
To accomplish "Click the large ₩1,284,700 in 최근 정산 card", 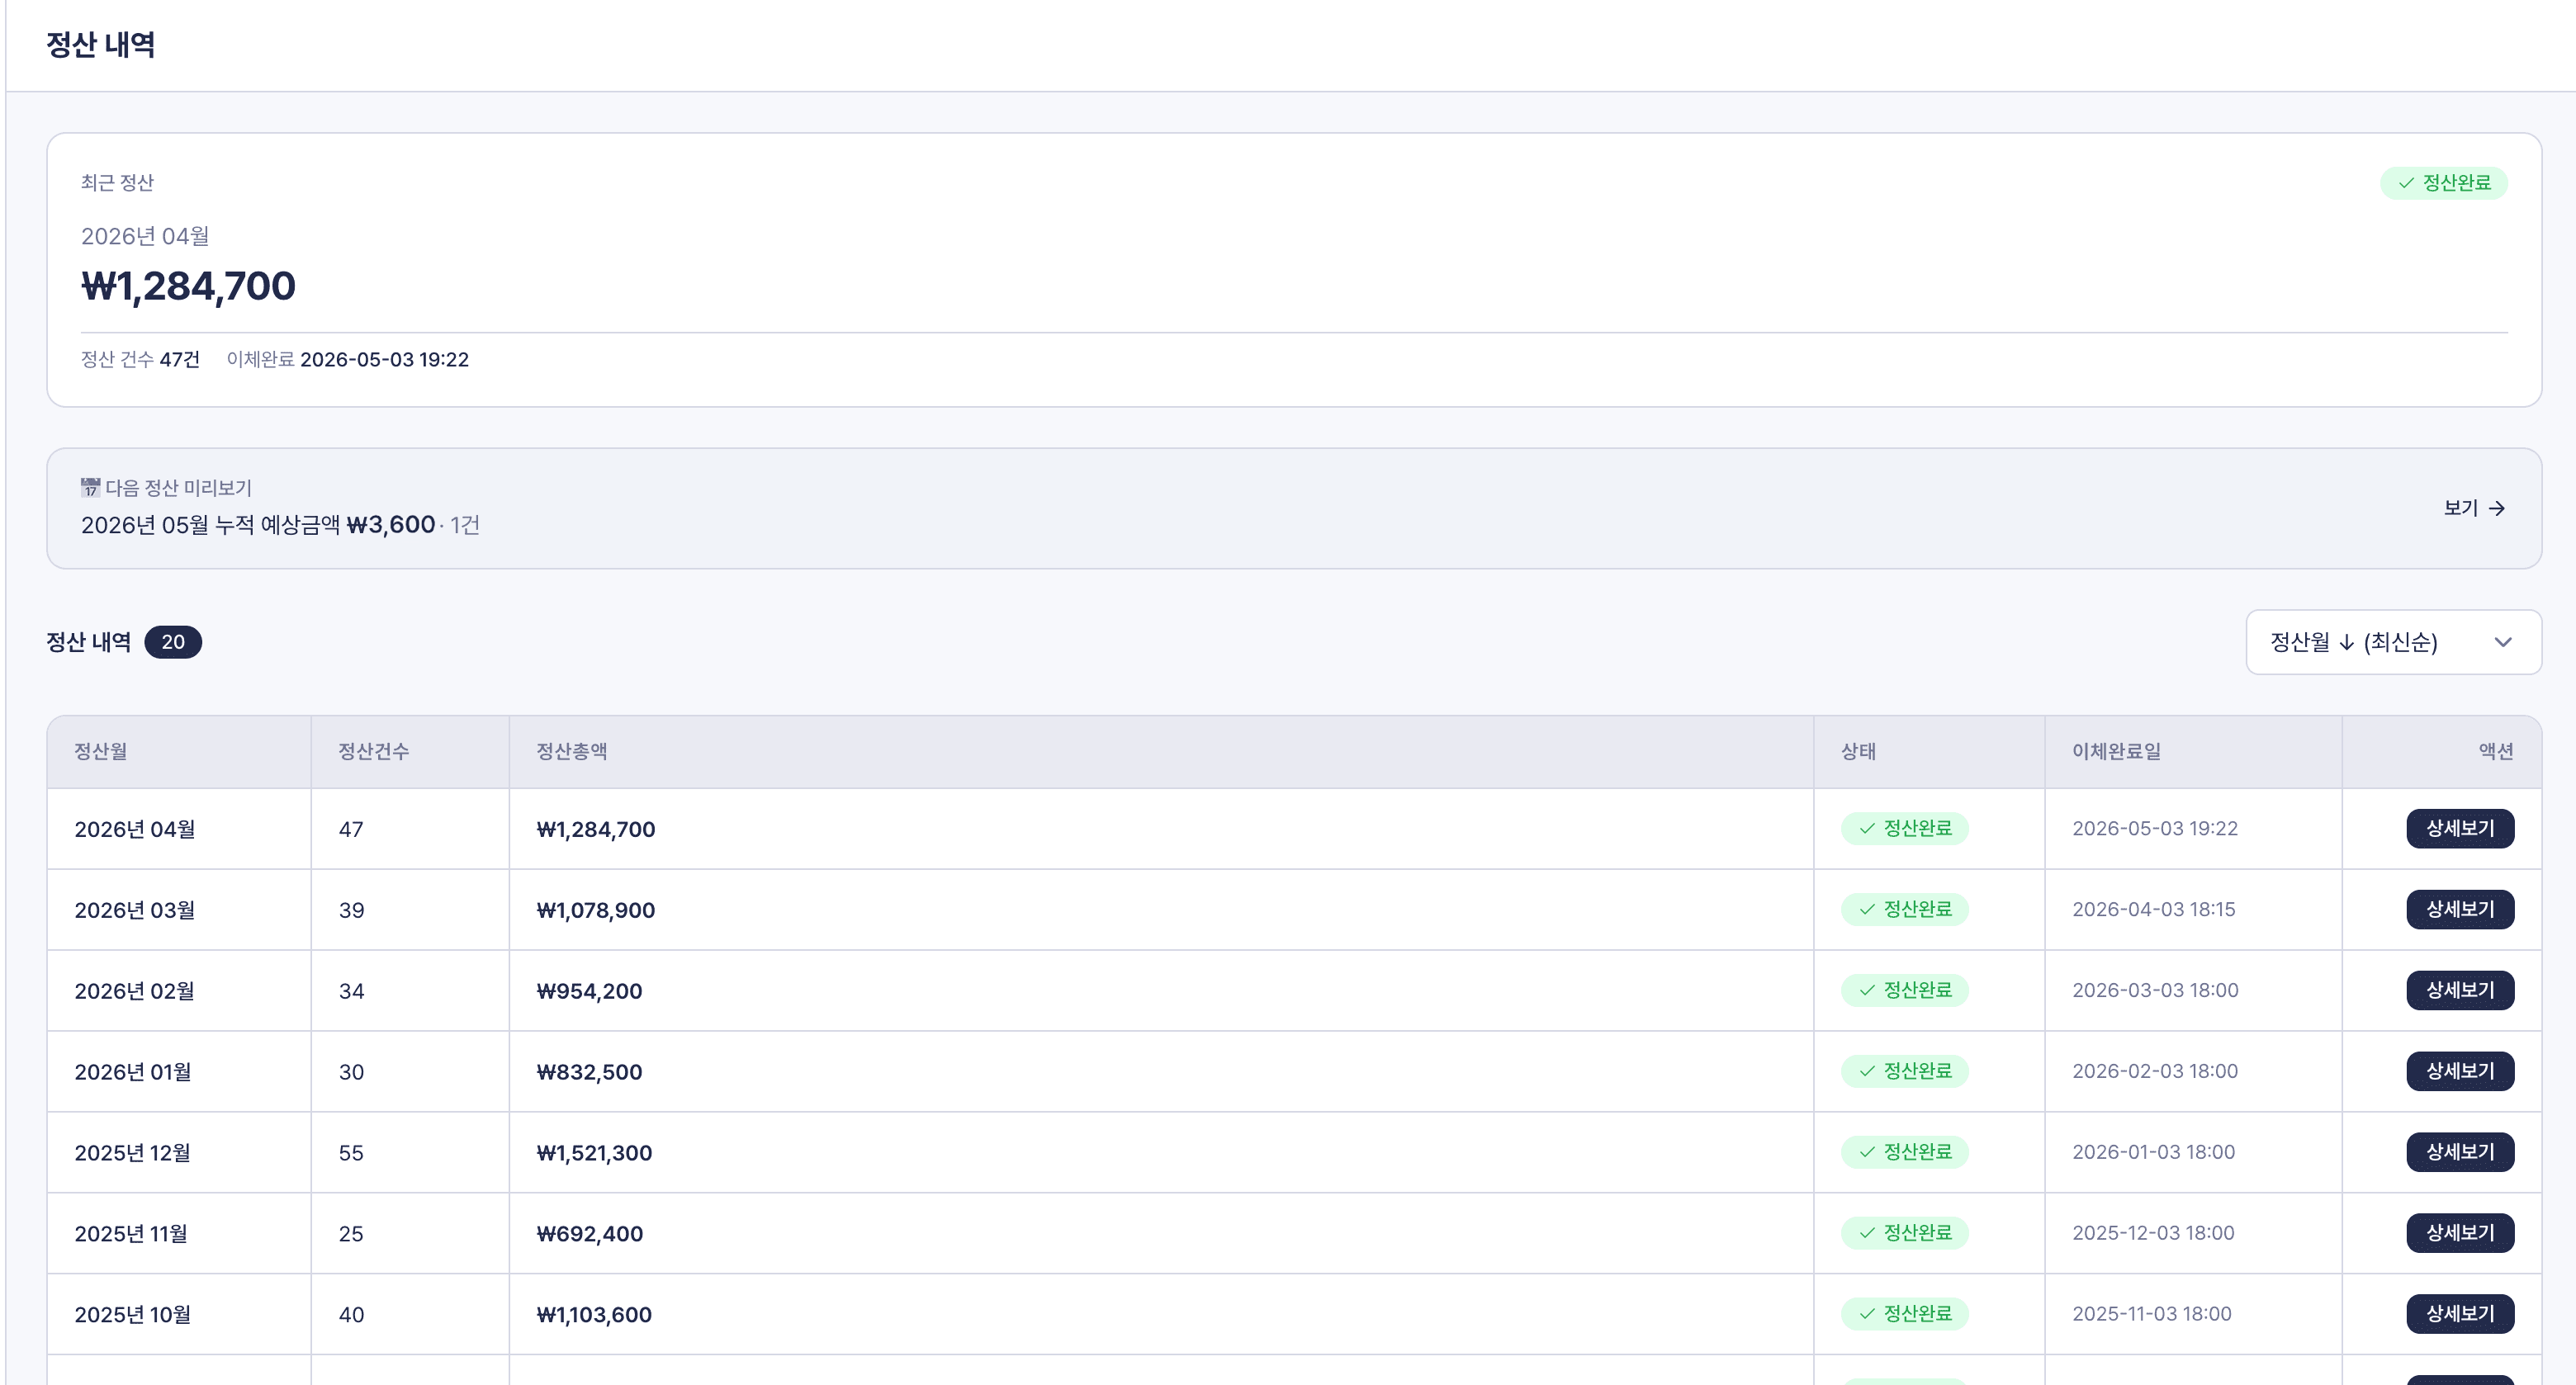I will 188,286.
